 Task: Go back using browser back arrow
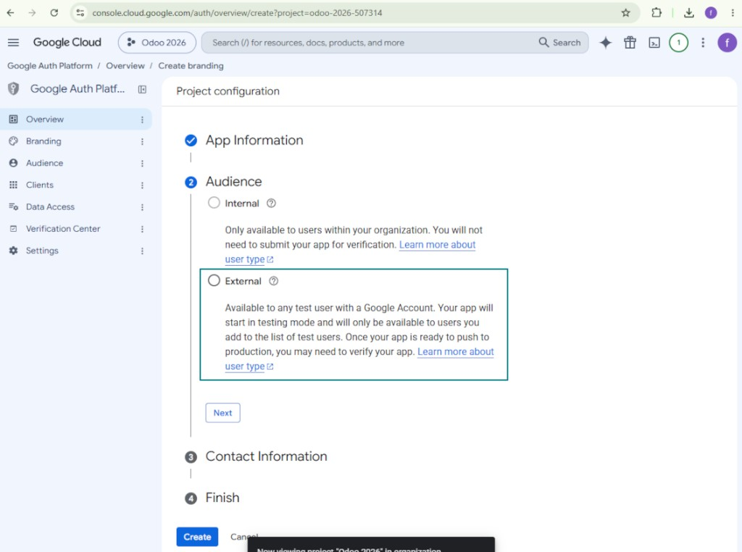click(x=10, y=13)
